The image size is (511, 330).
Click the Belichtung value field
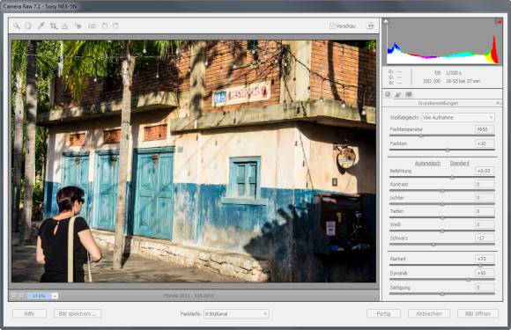pos(485,171)
